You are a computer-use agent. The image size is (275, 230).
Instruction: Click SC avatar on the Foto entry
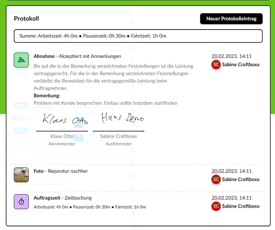pyautogui.click(x=216, y=179)
